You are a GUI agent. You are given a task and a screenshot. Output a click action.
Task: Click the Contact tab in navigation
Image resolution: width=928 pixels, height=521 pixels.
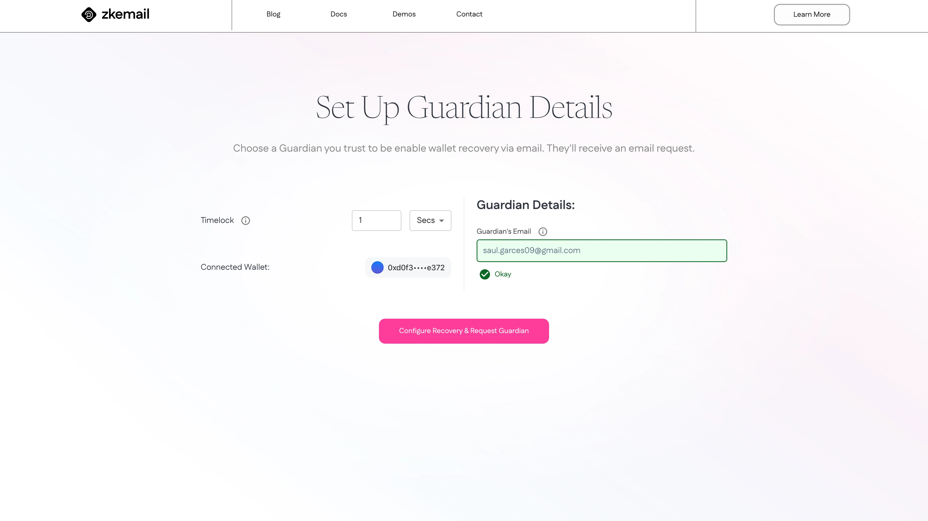coord(469,14)
